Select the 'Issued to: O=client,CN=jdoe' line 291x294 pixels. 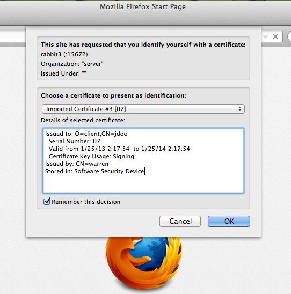pos(86,134)
